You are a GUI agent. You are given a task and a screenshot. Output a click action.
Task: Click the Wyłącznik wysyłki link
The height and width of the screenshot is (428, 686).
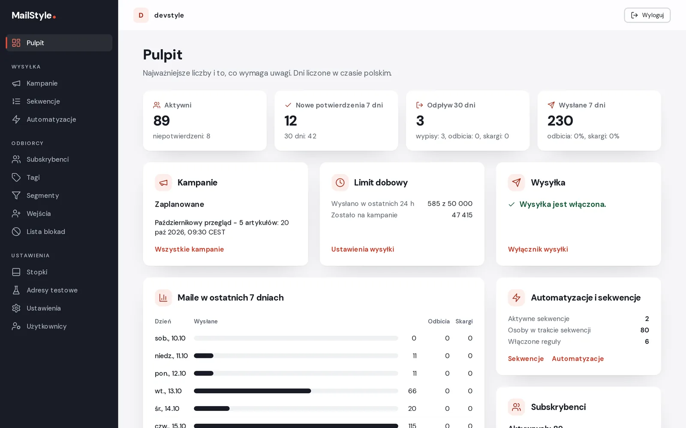point(538,249)
